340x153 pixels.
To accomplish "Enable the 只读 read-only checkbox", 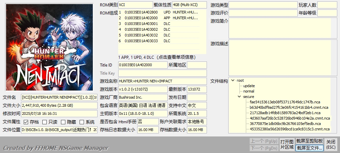I will tap(44, 122).
